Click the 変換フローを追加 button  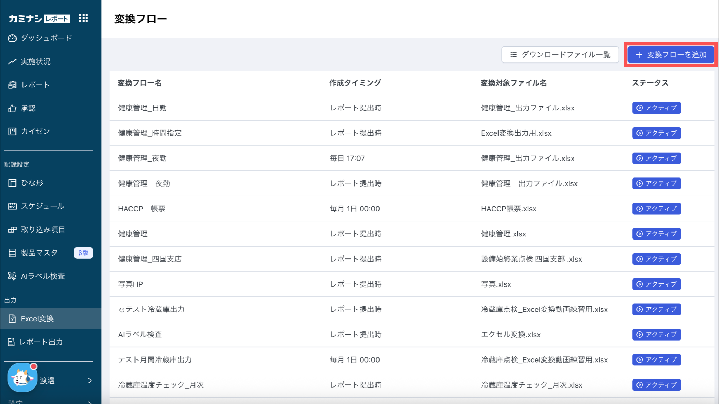[671, 55]
